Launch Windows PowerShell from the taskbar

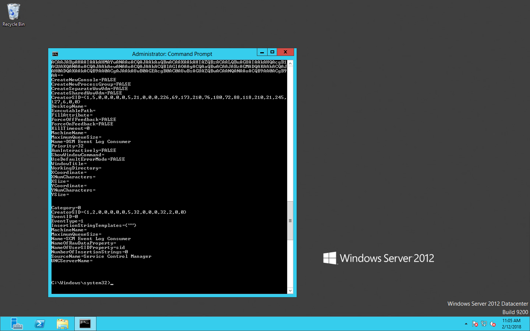40,324
